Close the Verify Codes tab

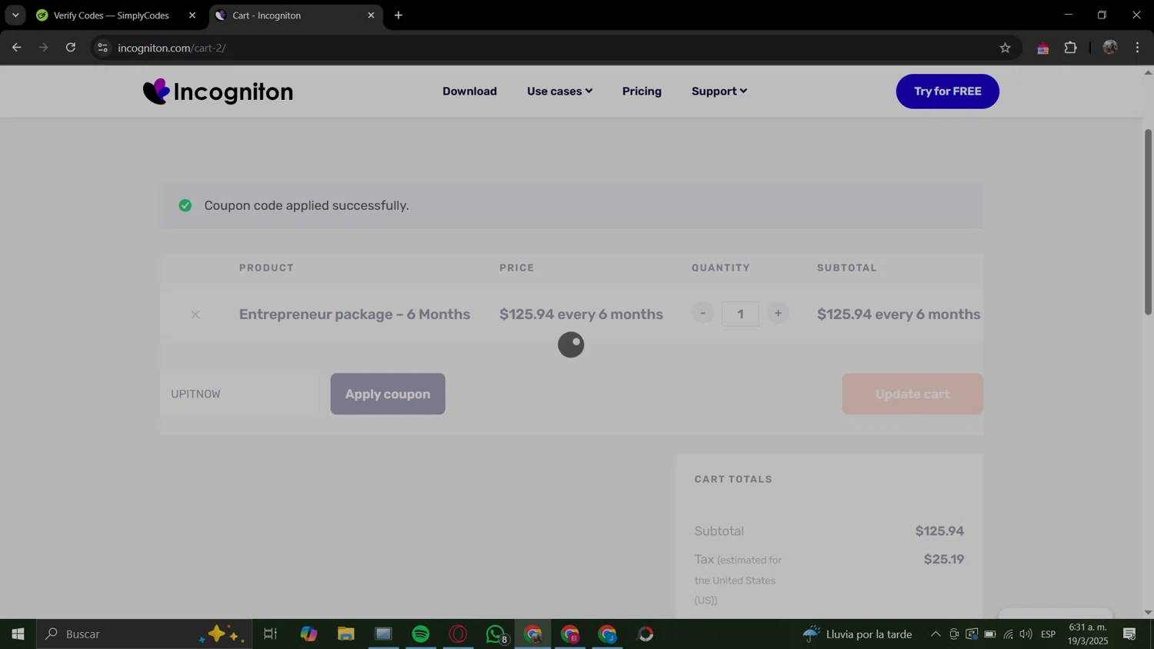tap(192, 15)
